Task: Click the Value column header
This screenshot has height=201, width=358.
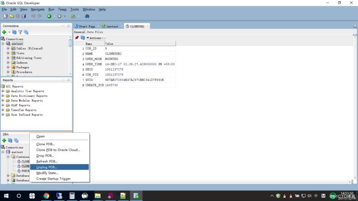Action: pyautogui.click(x=140, y=44)
